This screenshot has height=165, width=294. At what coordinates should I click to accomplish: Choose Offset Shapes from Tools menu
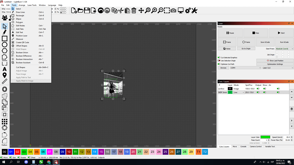22,46
